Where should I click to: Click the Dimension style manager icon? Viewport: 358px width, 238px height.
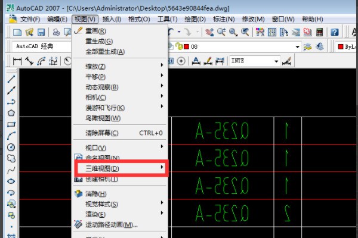pyautogui.click(x=286, y=61)
